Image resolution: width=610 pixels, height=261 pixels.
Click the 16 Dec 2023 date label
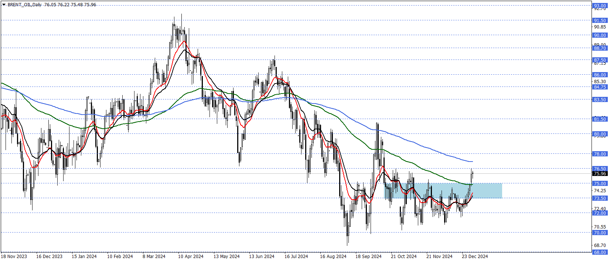click(x=49, y=256)
